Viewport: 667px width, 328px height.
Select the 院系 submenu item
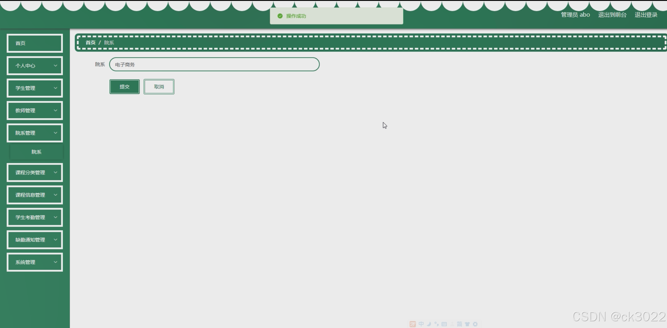(x=36, y=152)
